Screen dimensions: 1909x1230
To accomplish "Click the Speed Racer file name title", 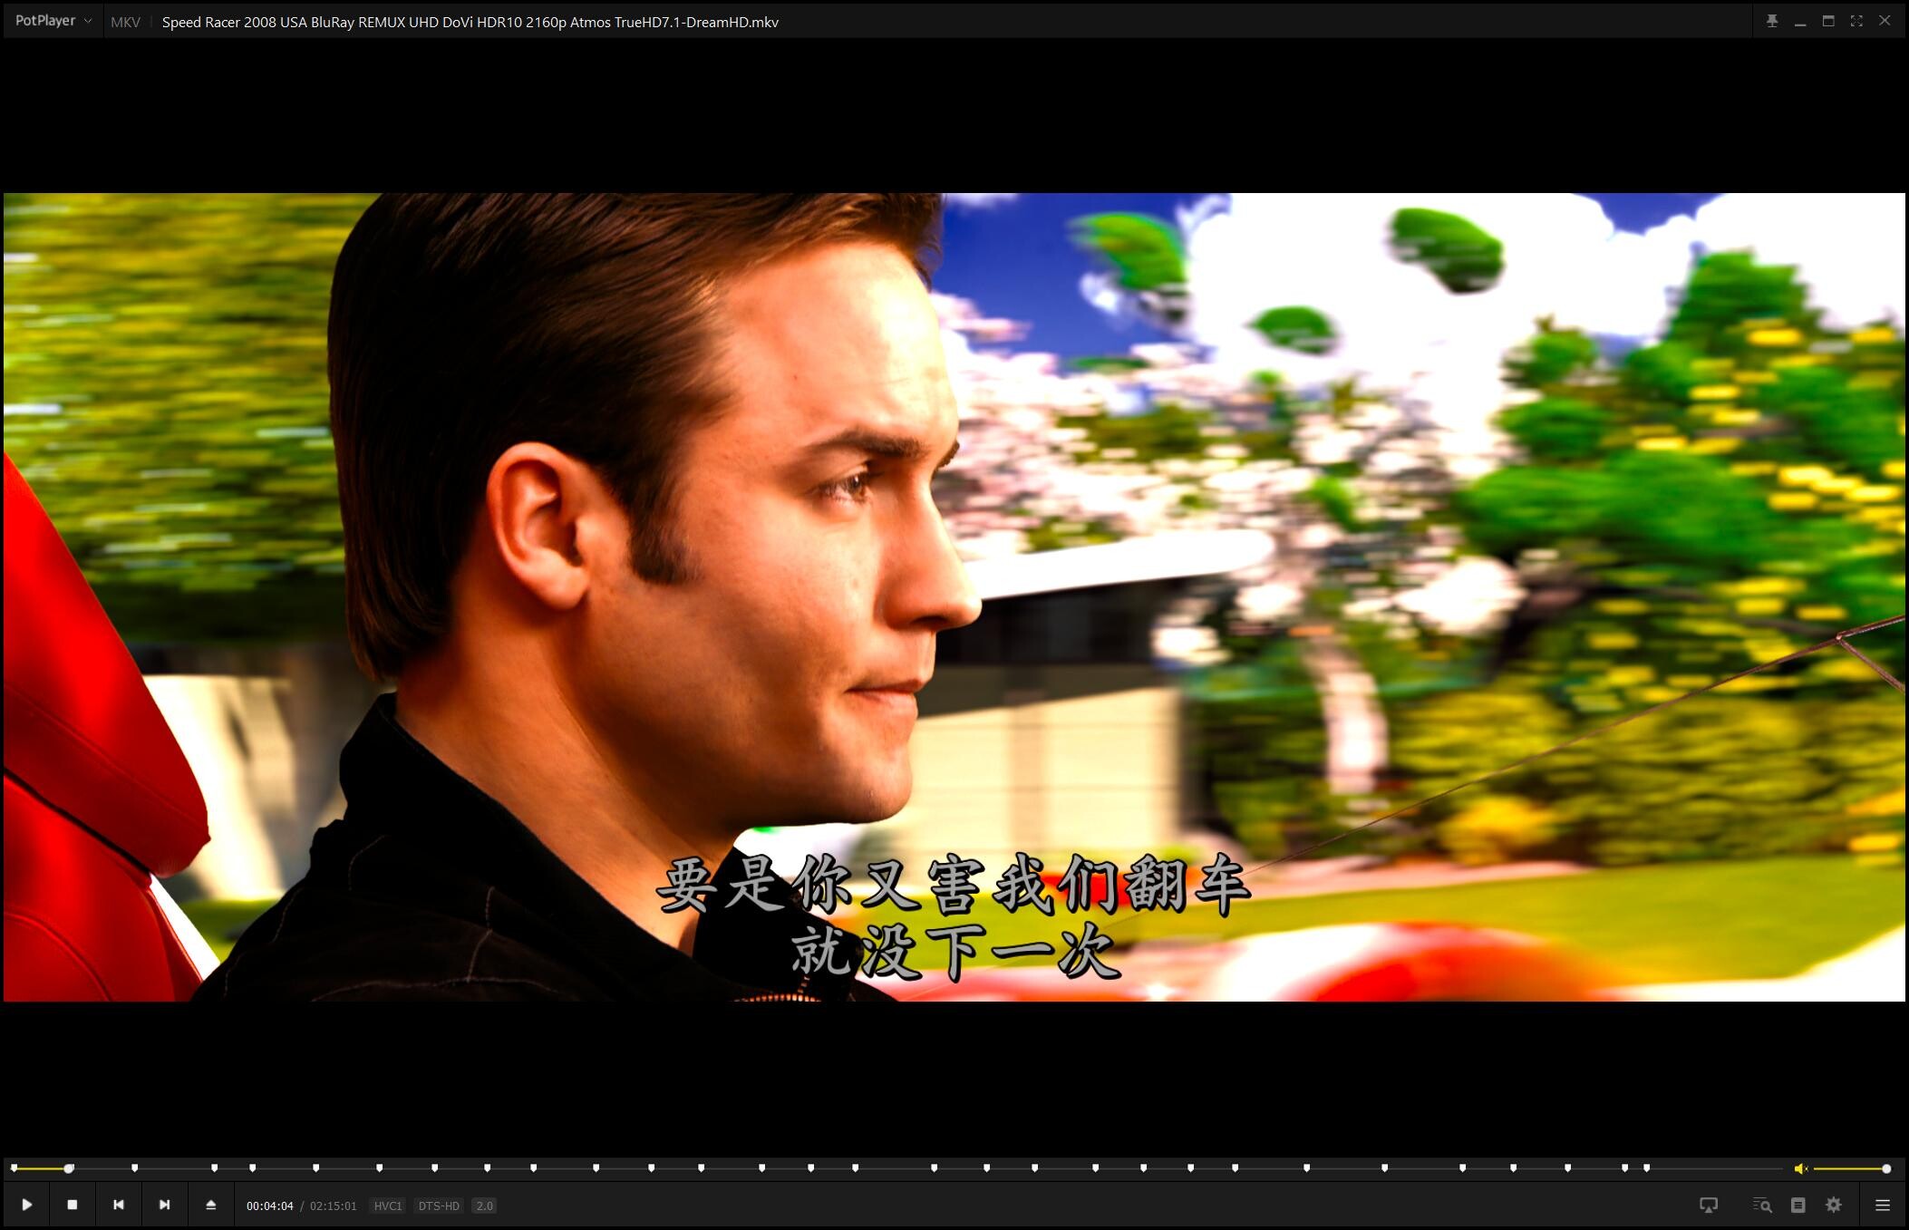I will click(470, 22).
